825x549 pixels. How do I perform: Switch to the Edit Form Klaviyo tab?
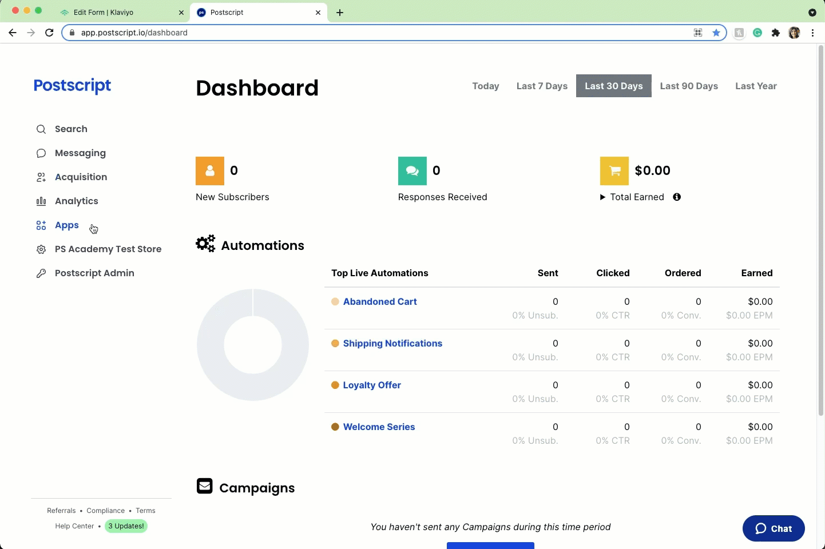coord(103,12)
